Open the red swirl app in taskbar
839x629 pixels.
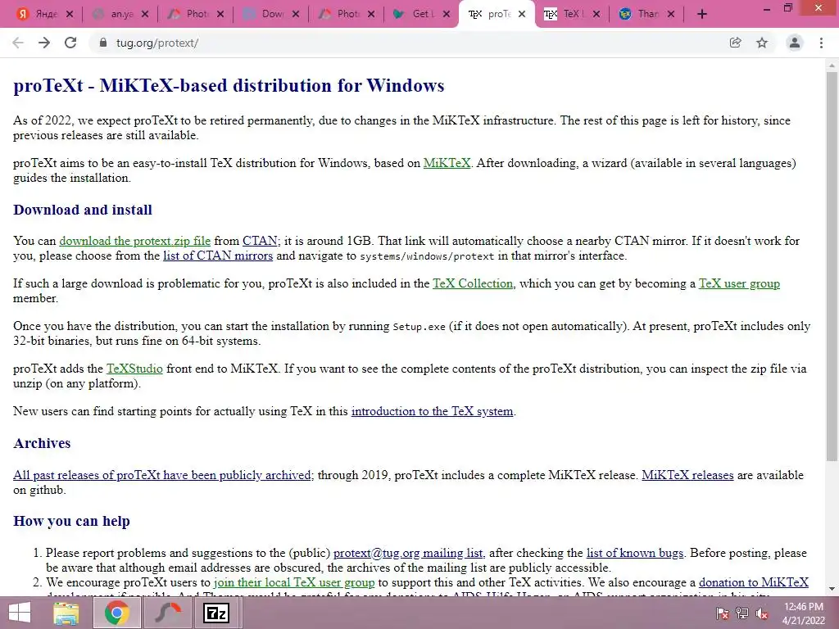point(168,613)
